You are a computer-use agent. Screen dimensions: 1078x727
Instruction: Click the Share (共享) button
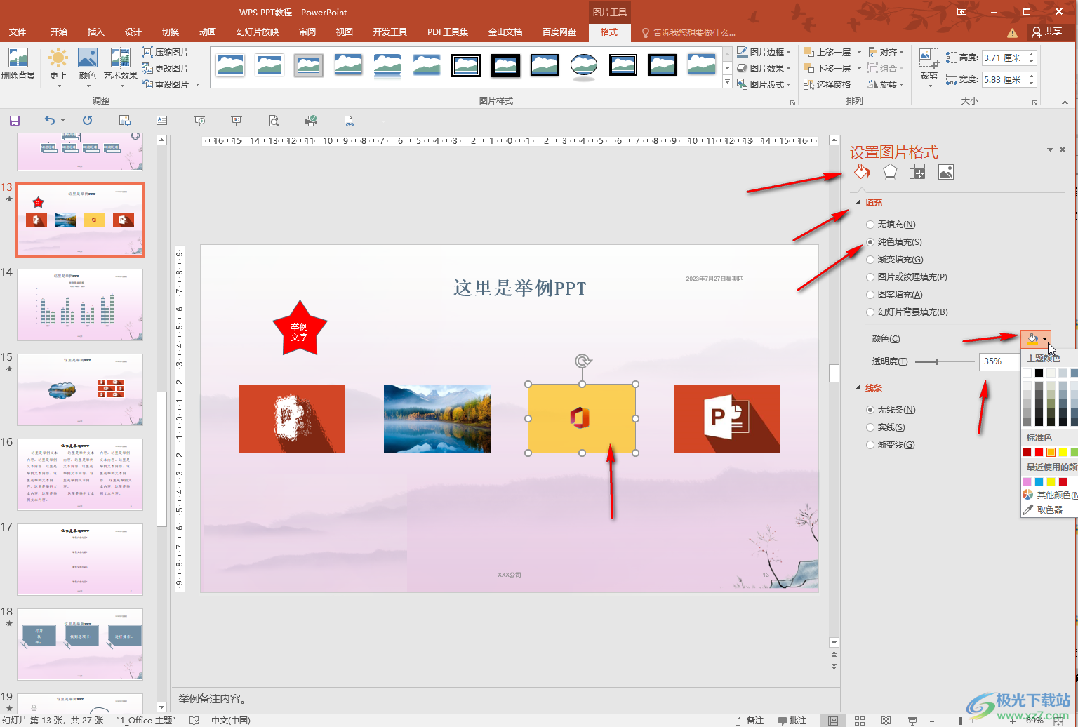(1046, 32)
